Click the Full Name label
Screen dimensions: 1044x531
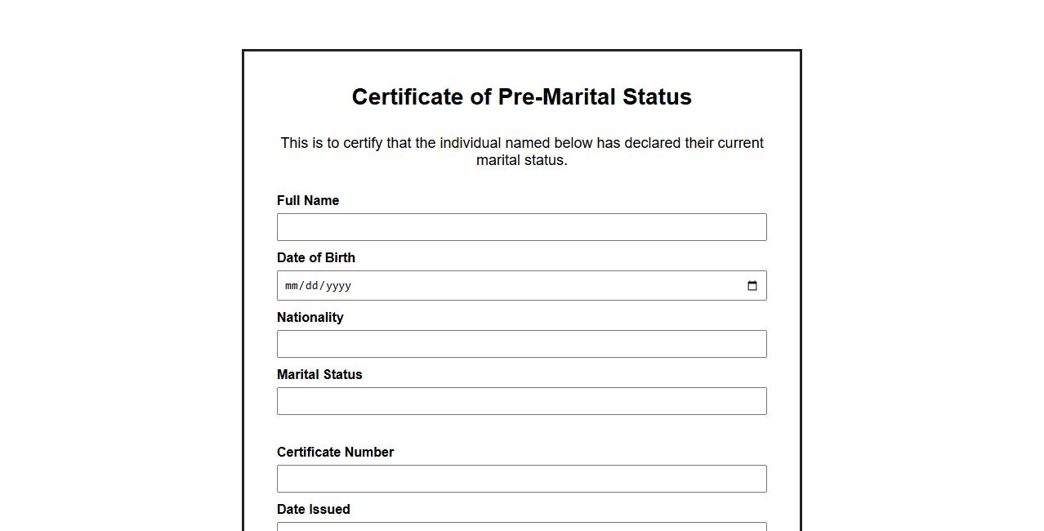coord(308,200)
